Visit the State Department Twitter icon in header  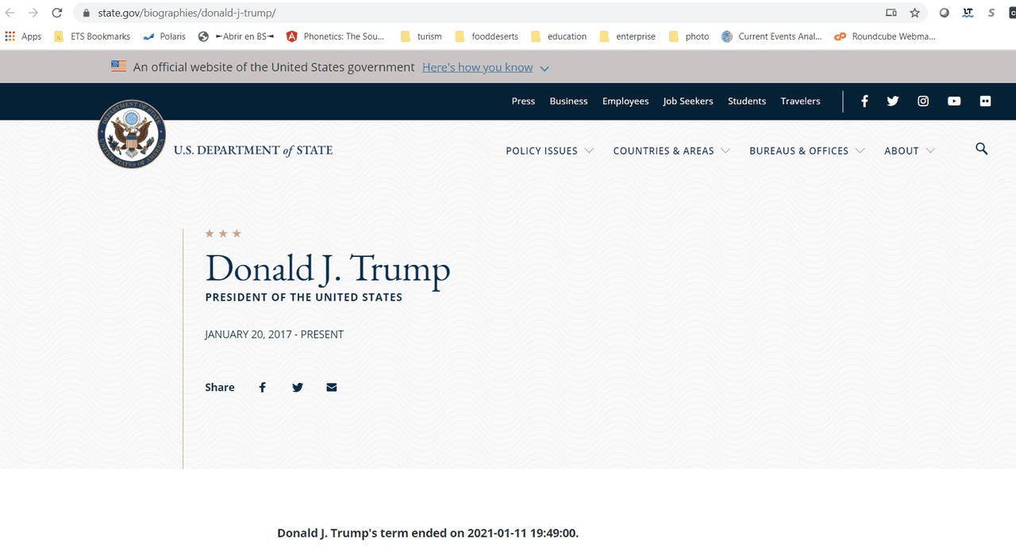pos(893,101)
